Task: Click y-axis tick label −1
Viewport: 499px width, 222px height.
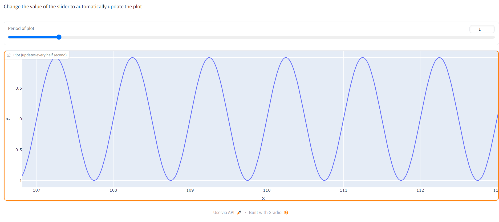Action: 19,180
